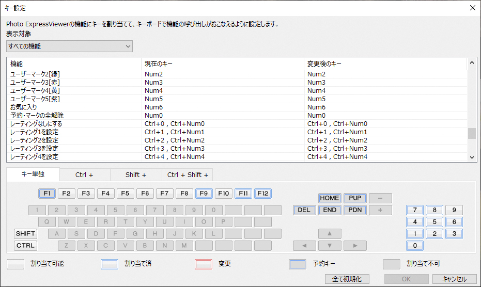Click the PDN key button
This screenshot has height=287, width=481.
355,210
